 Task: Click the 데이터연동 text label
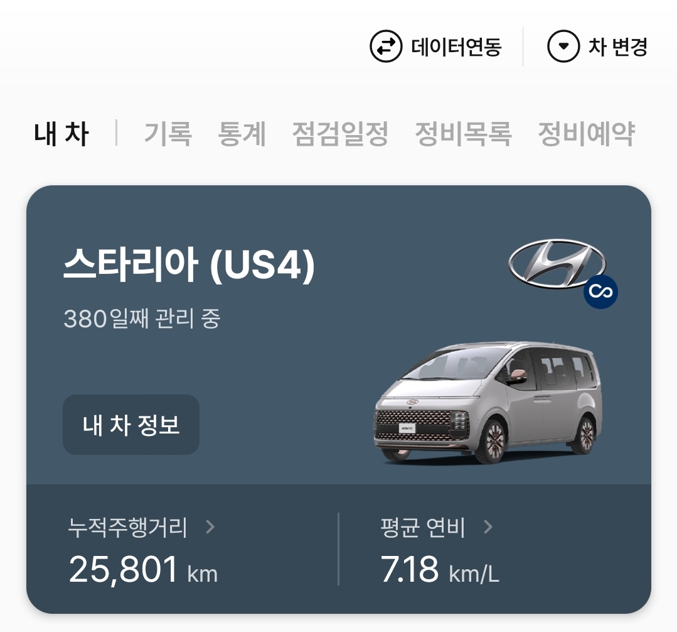pos(456,46)
